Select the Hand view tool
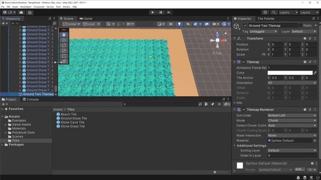This screenshot has height=180, width=321. pos(64,34)
